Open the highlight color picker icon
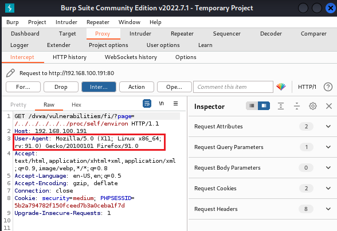This screenshot has width=337, height=231. pos(281,87)
